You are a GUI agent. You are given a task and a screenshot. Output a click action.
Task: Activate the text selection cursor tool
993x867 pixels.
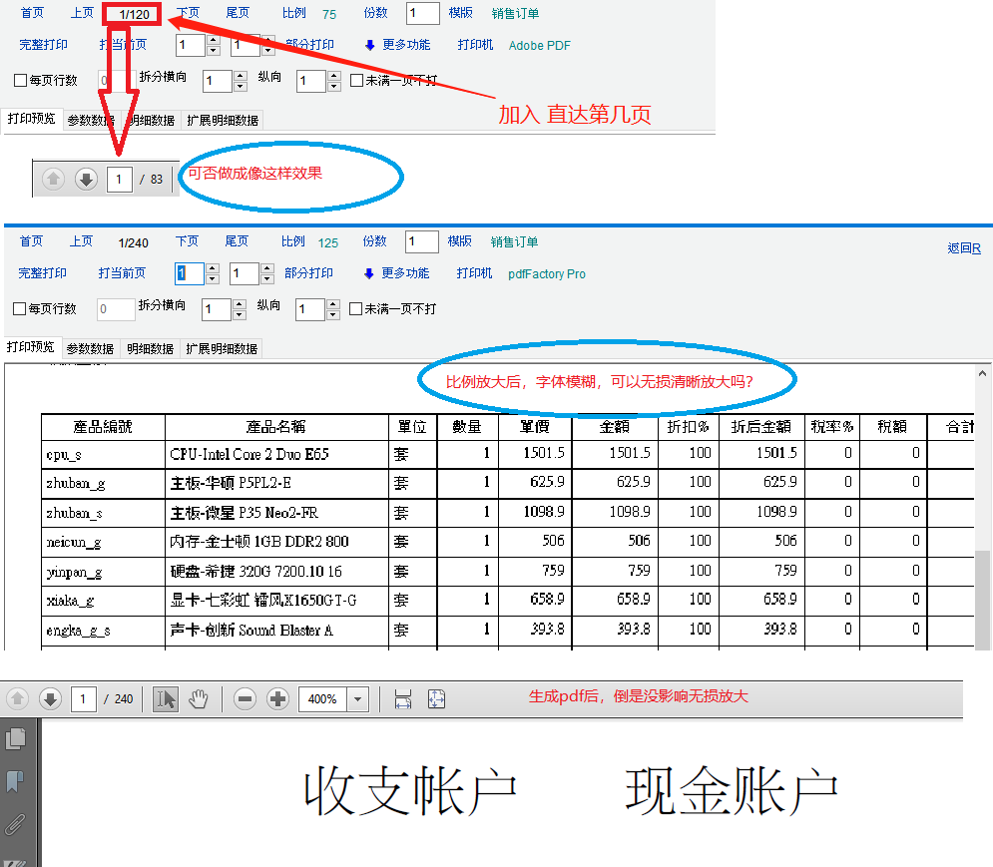click(x=166, y=698)
